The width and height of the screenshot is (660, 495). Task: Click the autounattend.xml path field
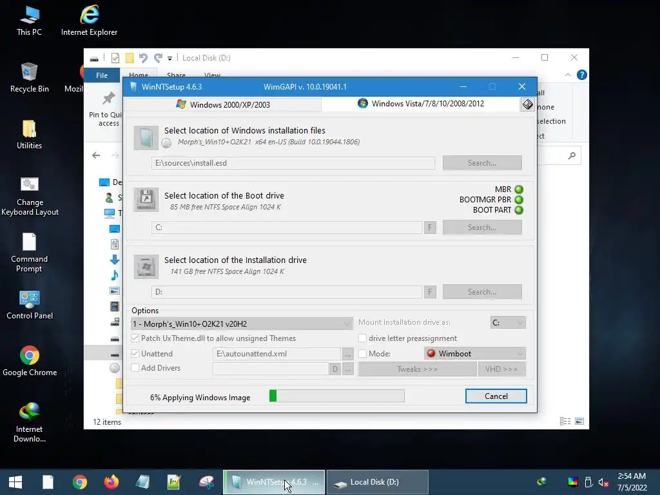[x=277, y=354]
